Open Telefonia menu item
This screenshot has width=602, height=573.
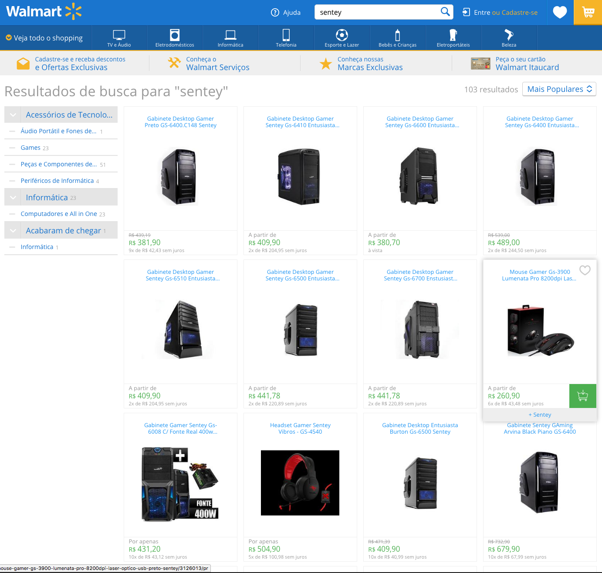(286, 38)
